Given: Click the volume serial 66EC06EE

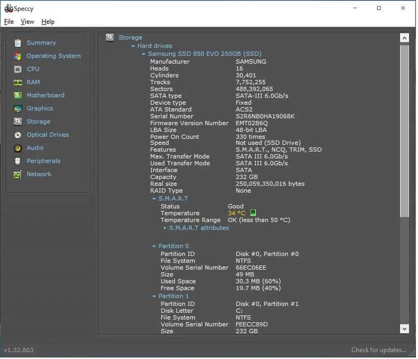Looking at the screenshot, I should (x=251, y=267).
